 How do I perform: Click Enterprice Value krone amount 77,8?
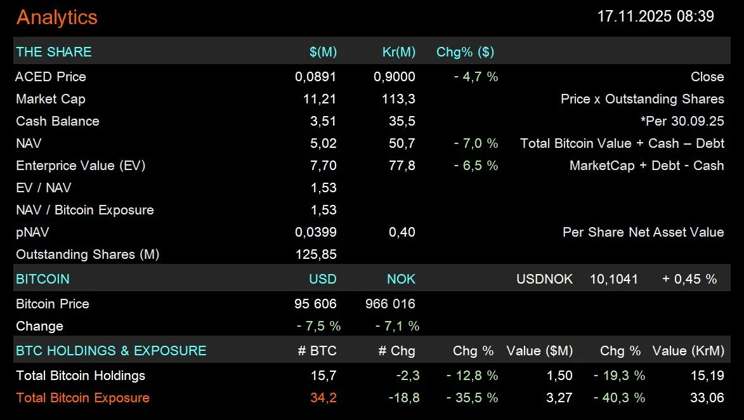tap(402, 166)
